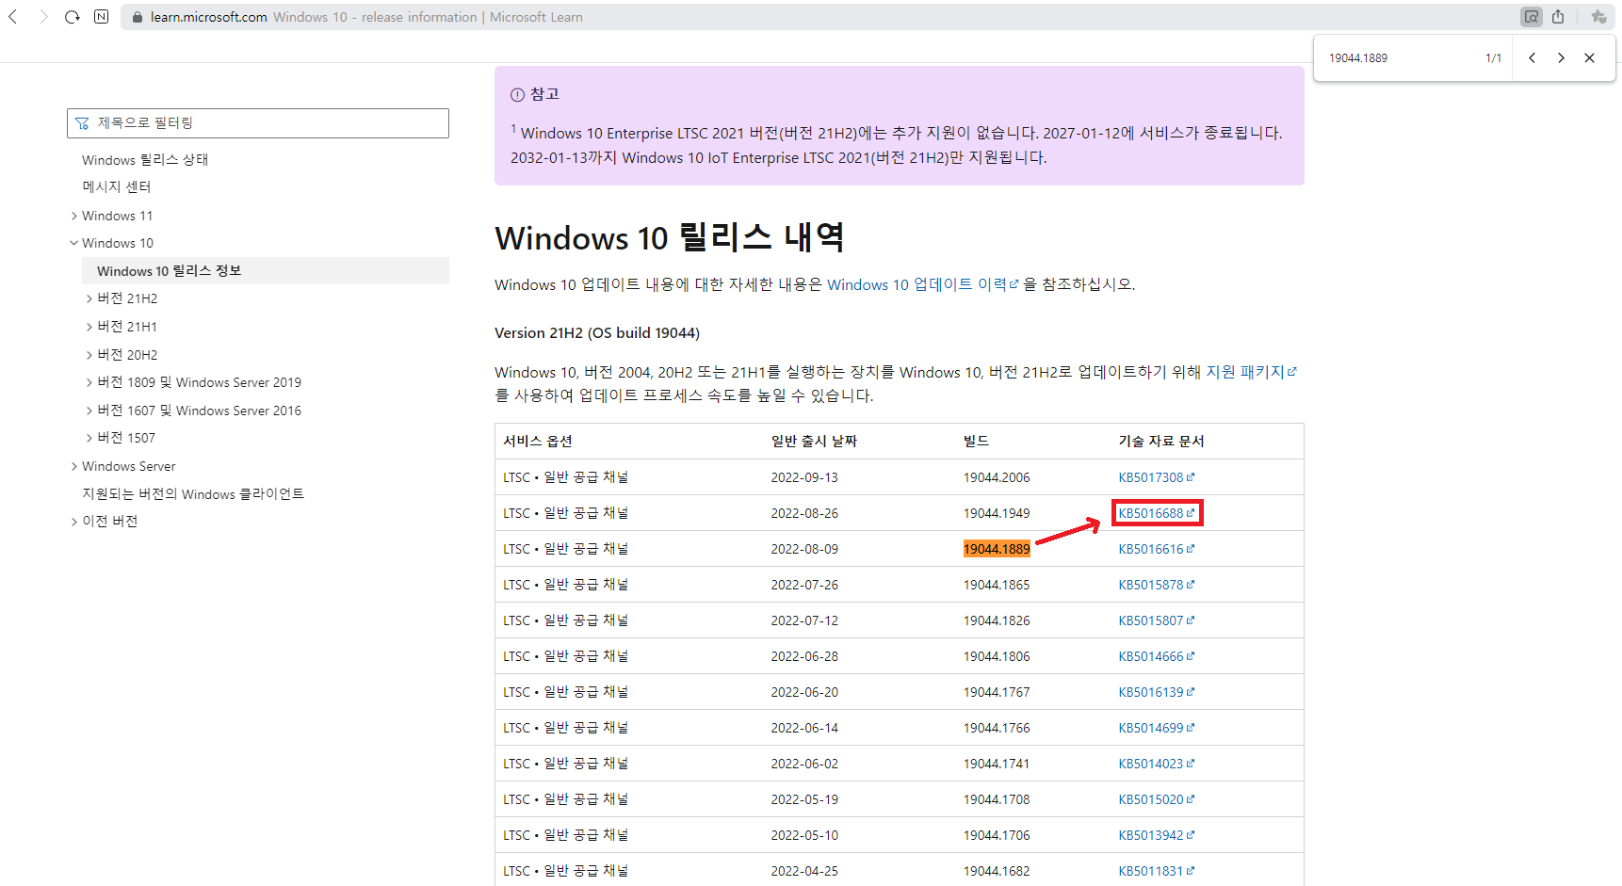
Task: Open Windows 릴리스 상태 in the sidebar
Action: [145, 160]
